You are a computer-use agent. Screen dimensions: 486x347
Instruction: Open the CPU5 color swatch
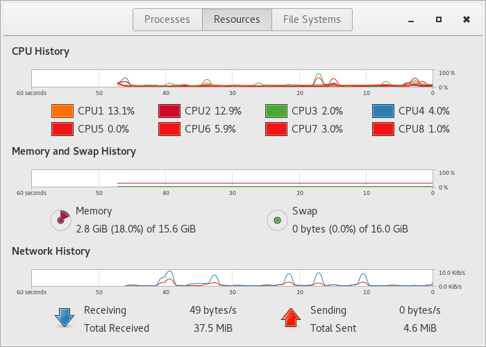coord(62,129)
